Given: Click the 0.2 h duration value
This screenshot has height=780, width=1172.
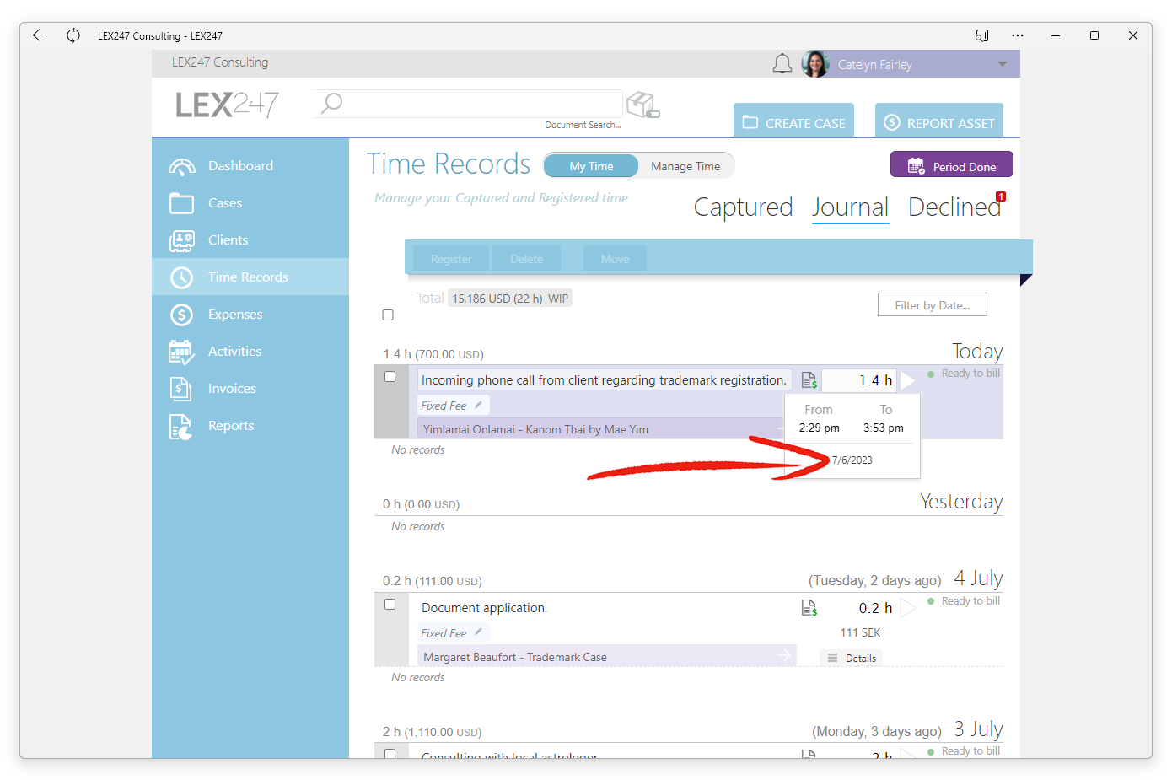Looking at the screenshot, I should coord(875,608).
